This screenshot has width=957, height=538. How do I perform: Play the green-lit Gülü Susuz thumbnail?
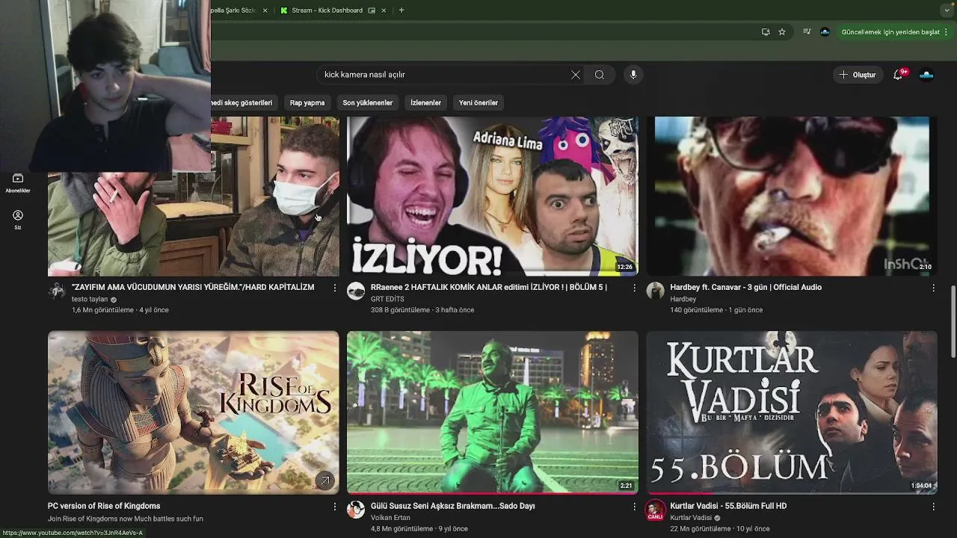click(x=493, y=412)
